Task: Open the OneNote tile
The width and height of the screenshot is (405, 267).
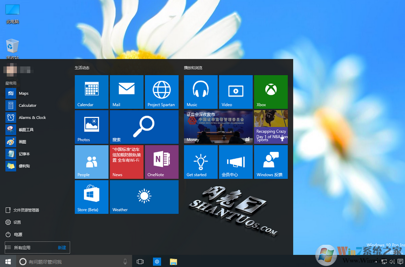Action: point(162,162)
